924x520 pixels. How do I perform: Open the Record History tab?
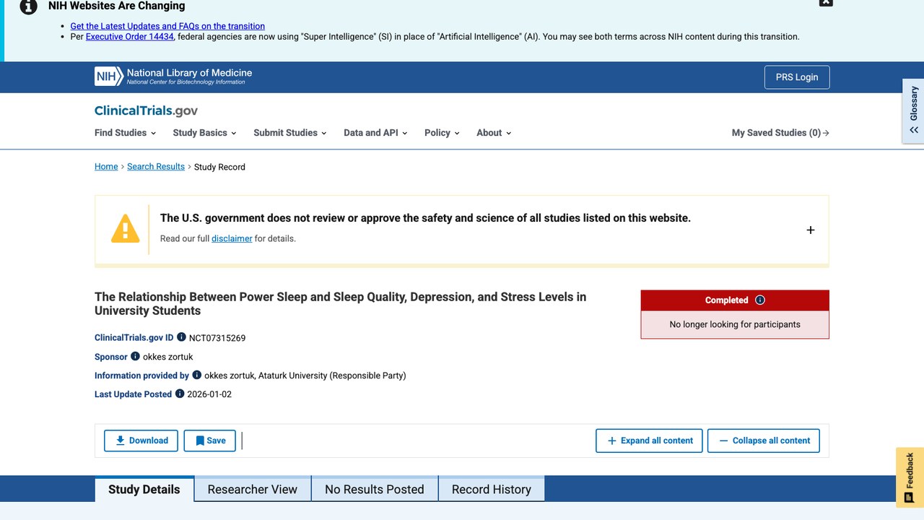click(492, 489)
